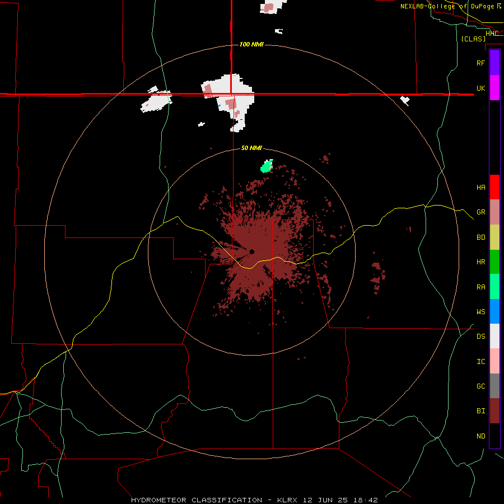Select the HA legend label
Viewport: 504px width, 504px height.
click(480, 187)
